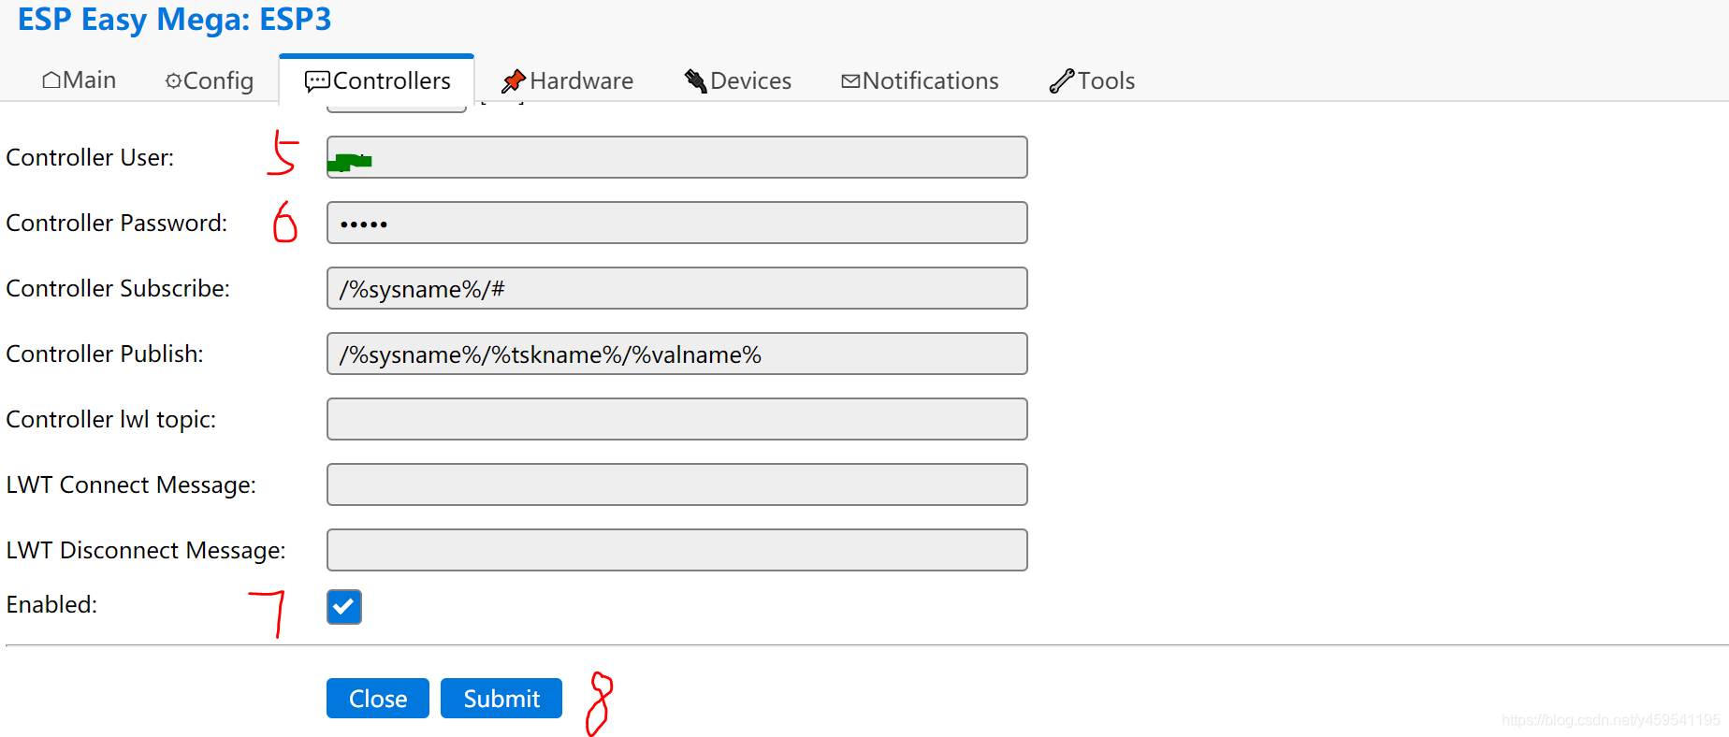Click the 'LWT Disconnect Message:' label
The image size is (1729, 737).
point(146,550)
